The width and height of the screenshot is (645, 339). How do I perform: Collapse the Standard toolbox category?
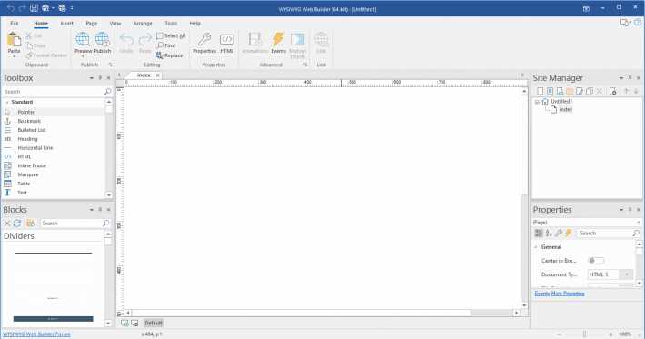click(7, 102)
